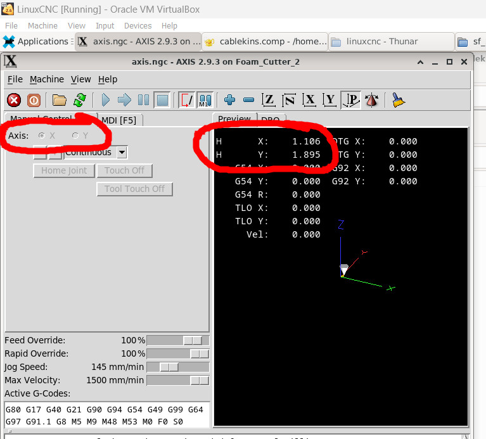This screenshot has width=486, height=439.
Task: Toggle rotate/pan drag mode cone icon
Action: tap(372, 99)
